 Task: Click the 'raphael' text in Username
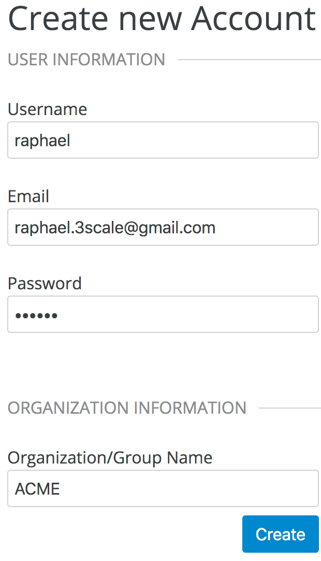coord(42,141)
